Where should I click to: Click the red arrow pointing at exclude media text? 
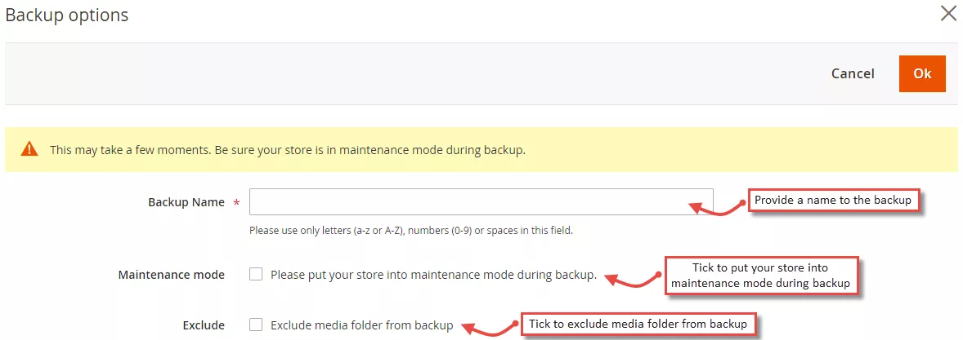pos(490,328)
